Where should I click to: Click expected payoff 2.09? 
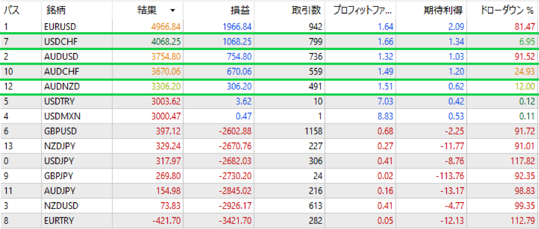456,26
